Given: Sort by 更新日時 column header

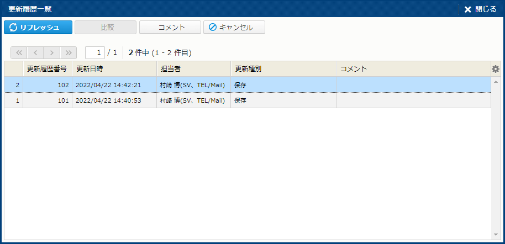Looking at the screenshot, I should [x=114, y=69].
